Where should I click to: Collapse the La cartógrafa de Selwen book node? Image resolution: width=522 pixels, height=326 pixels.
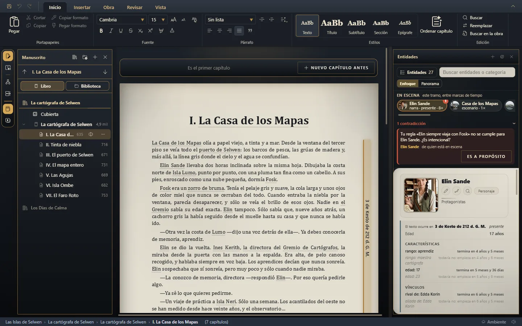24,124
